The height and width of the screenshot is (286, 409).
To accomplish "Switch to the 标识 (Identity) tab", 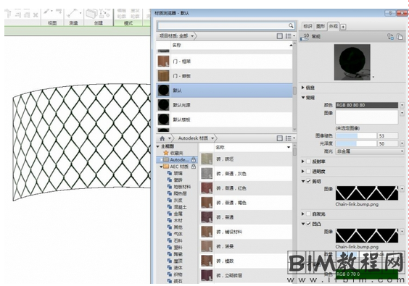I will coord(307,26).
